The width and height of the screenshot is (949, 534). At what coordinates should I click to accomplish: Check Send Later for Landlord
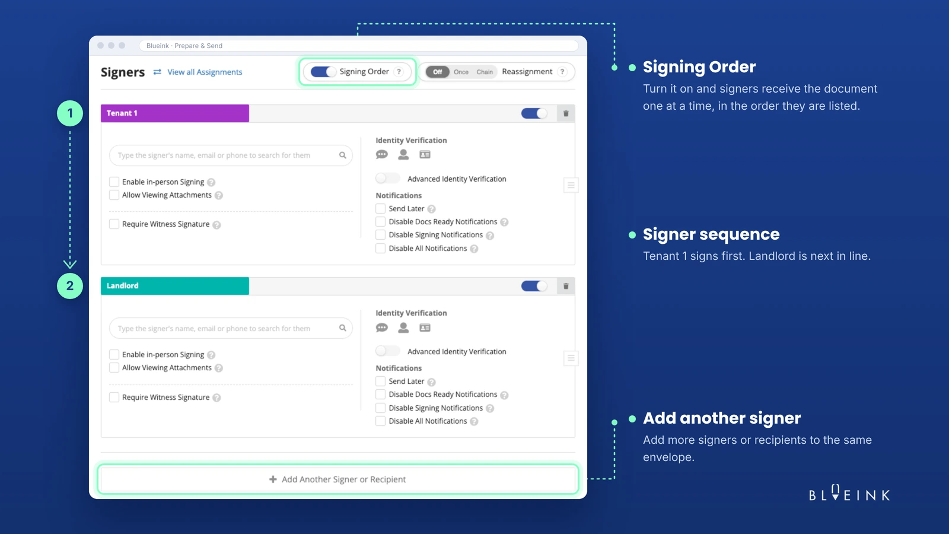(x=381, y=382)
